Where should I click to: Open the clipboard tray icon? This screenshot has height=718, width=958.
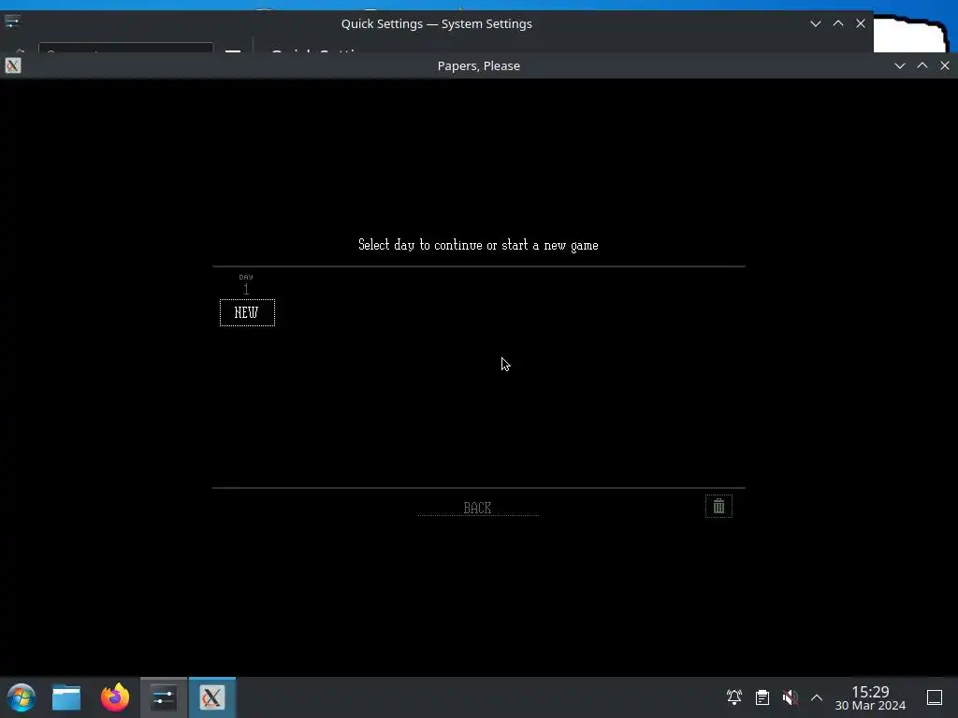(762, 697)
